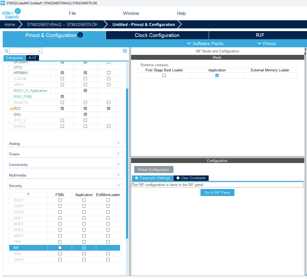Viewport: 307px width, 279px height.
Task: Toggle ICACHE first column checkbox
Action: [x=62, y=79]
